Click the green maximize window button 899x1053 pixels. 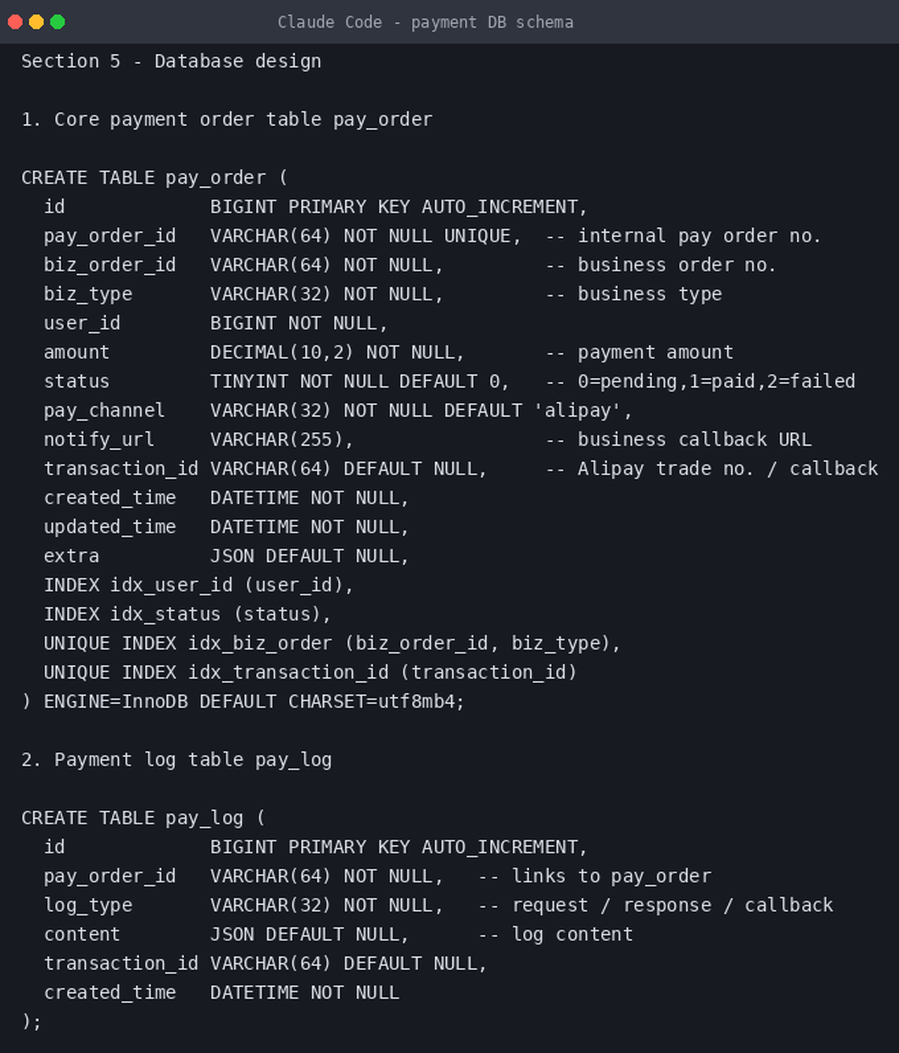pos(58,22)
